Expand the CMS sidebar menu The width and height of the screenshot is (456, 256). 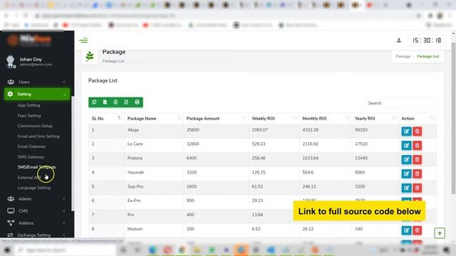[x=37, y=211]
